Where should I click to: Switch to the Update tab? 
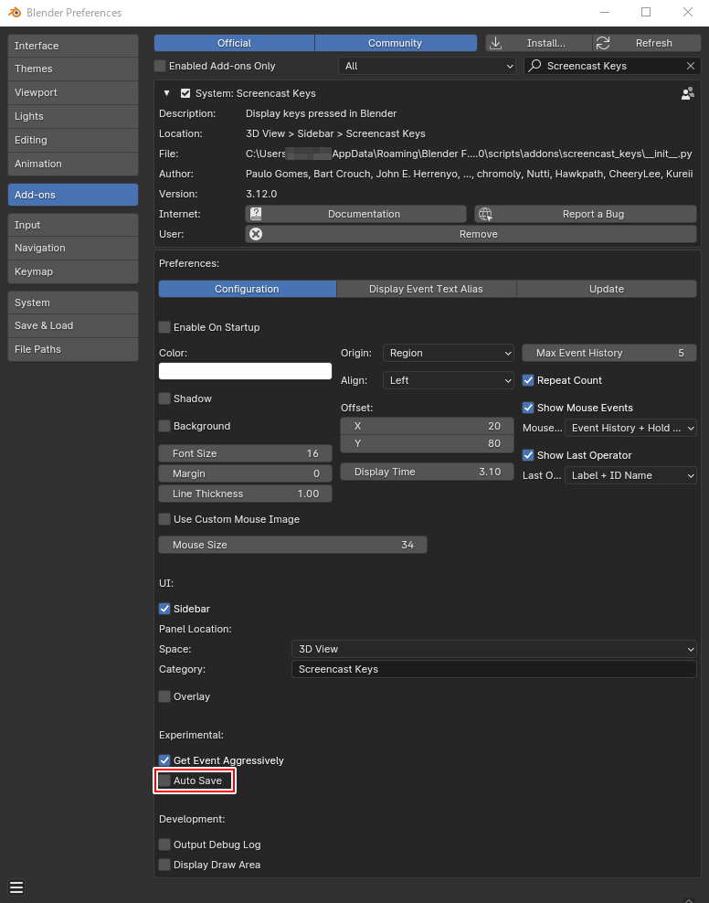pyautogui.click(x=607, y=289)
